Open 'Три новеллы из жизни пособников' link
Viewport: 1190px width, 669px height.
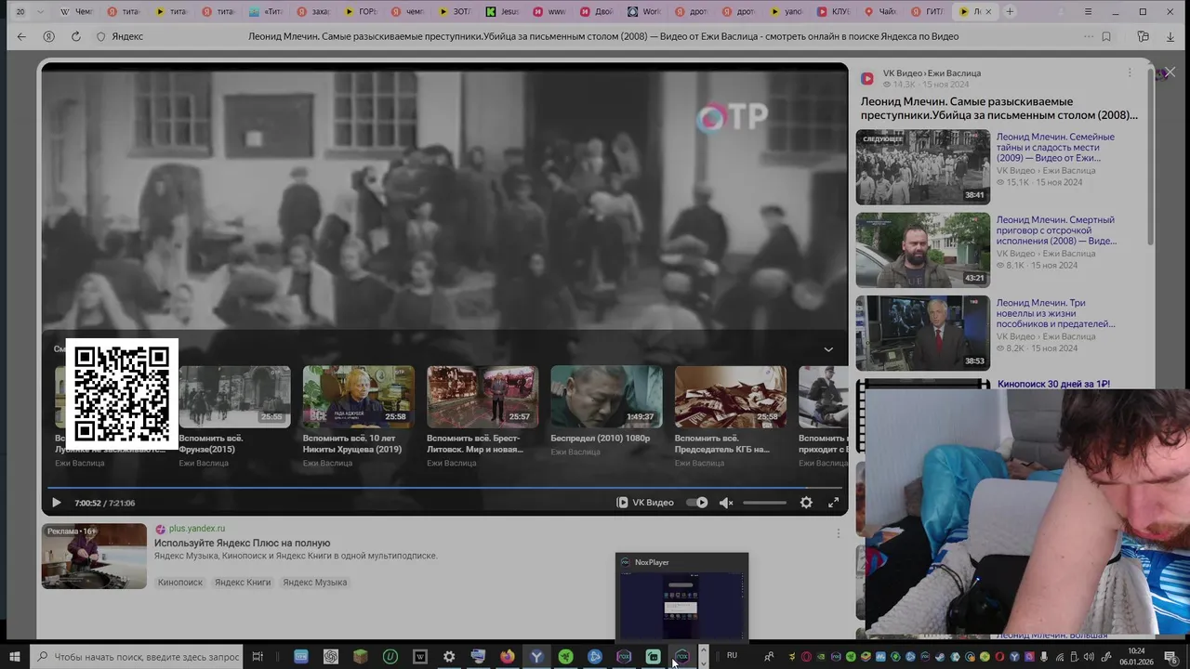coord(1056,313)
